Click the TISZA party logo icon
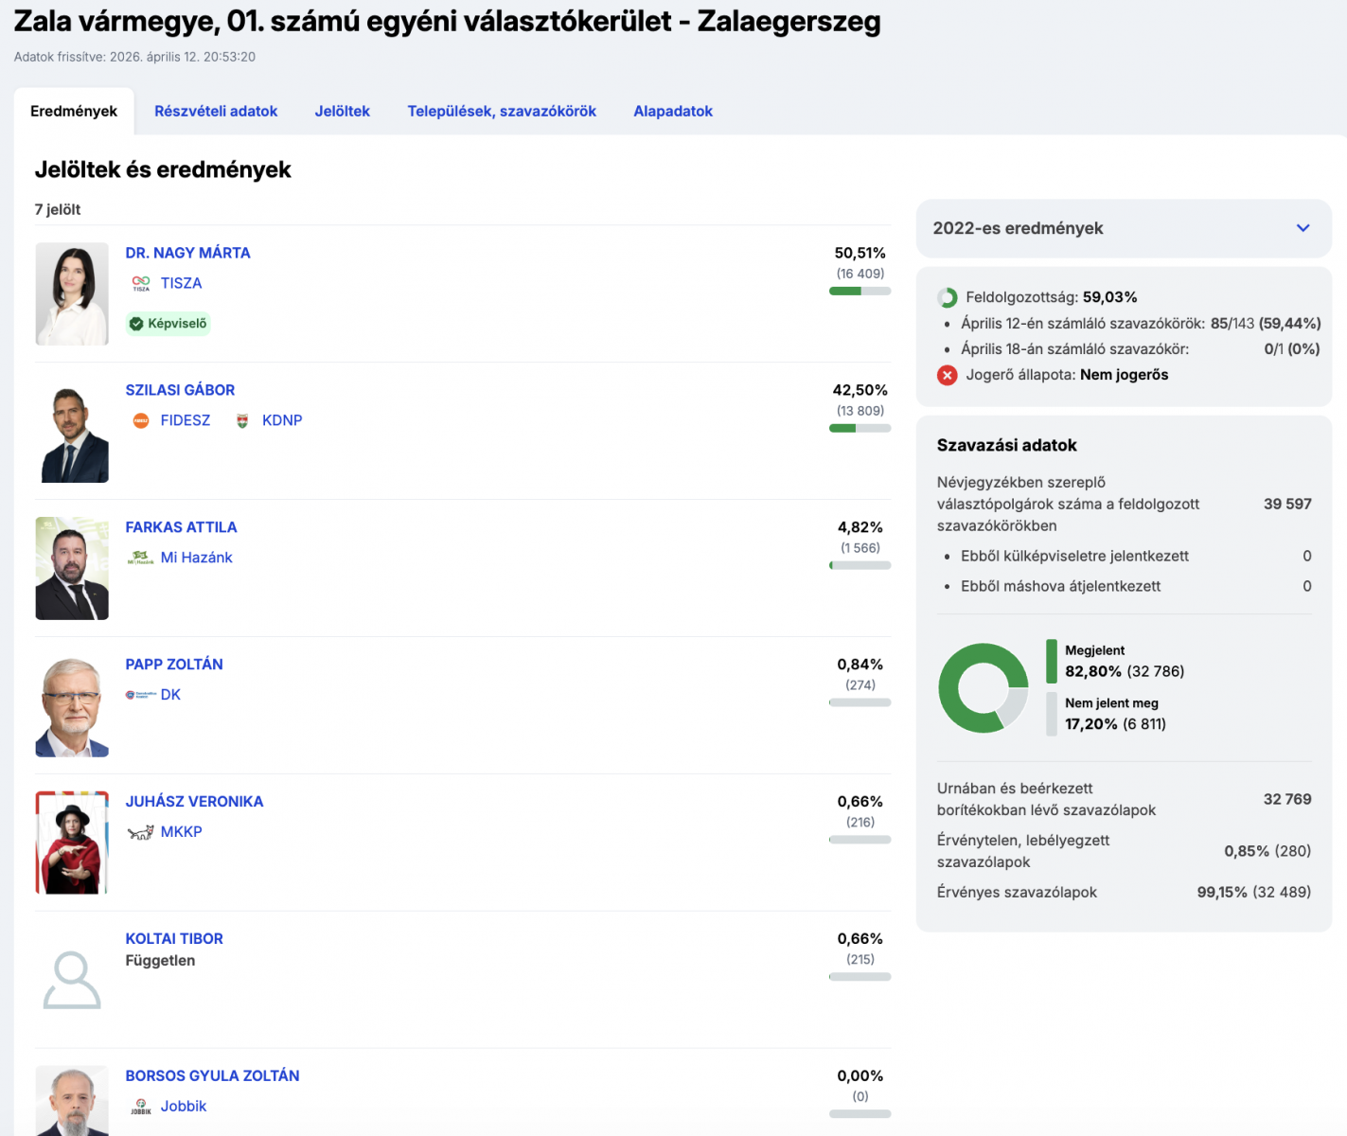 [x=141, y=283]
